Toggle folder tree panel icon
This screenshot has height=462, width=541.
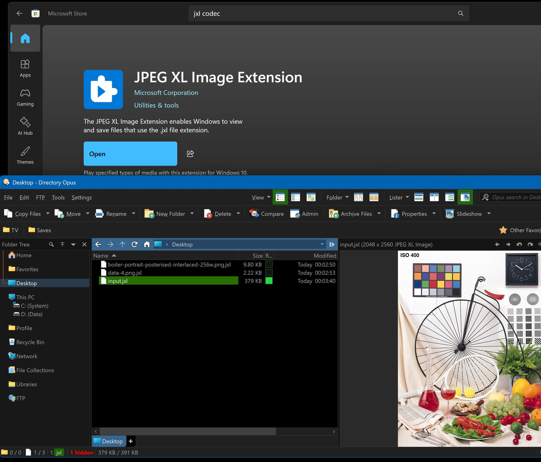point(450,197)
